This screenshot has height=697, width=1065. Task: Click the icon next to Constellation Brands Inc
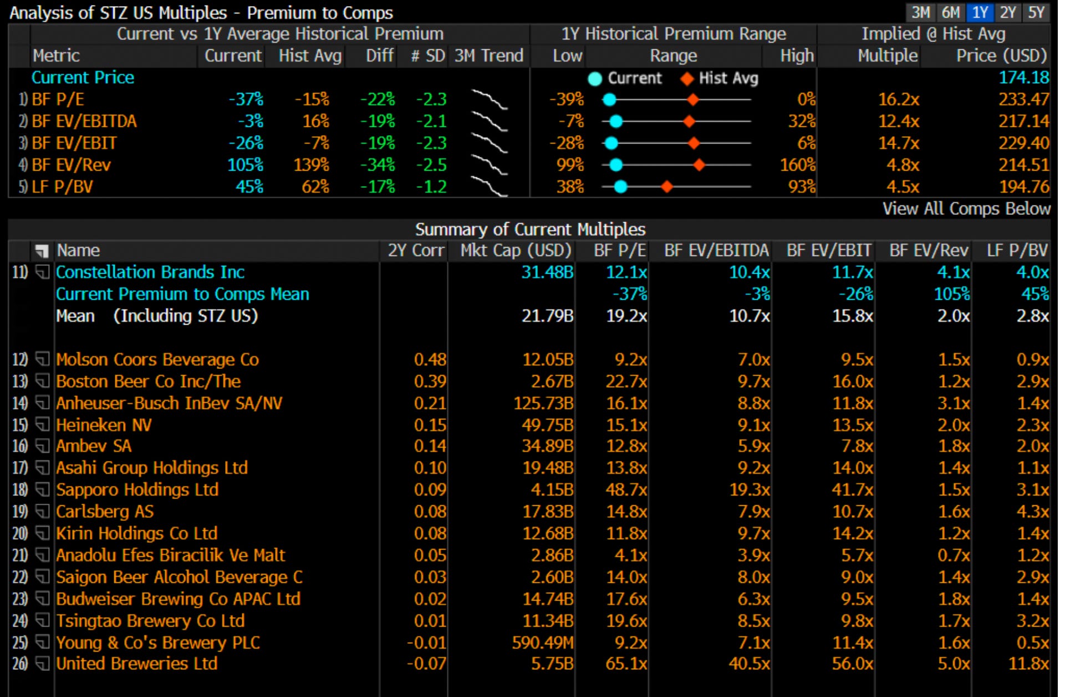[x=43, y=272]
